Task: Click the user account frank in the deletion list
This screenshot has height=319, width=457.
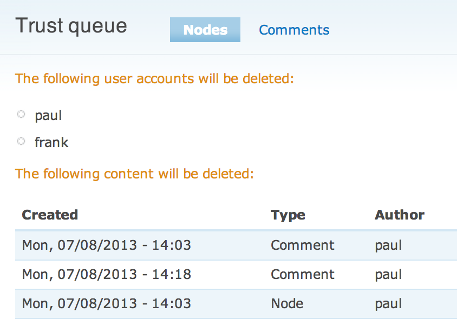Action: [x=51, y=142]
